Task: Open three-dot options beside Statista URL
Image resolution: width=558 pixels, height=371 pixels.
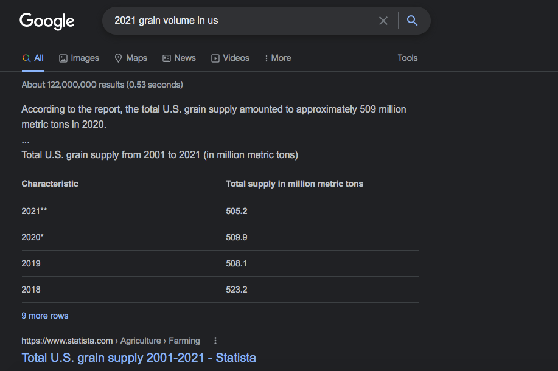Action: pos(215,341)
